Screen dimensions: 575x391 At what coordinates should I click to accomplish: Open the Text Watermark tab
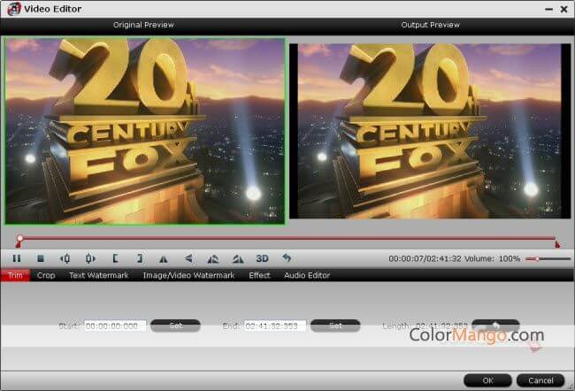point(98,275)
